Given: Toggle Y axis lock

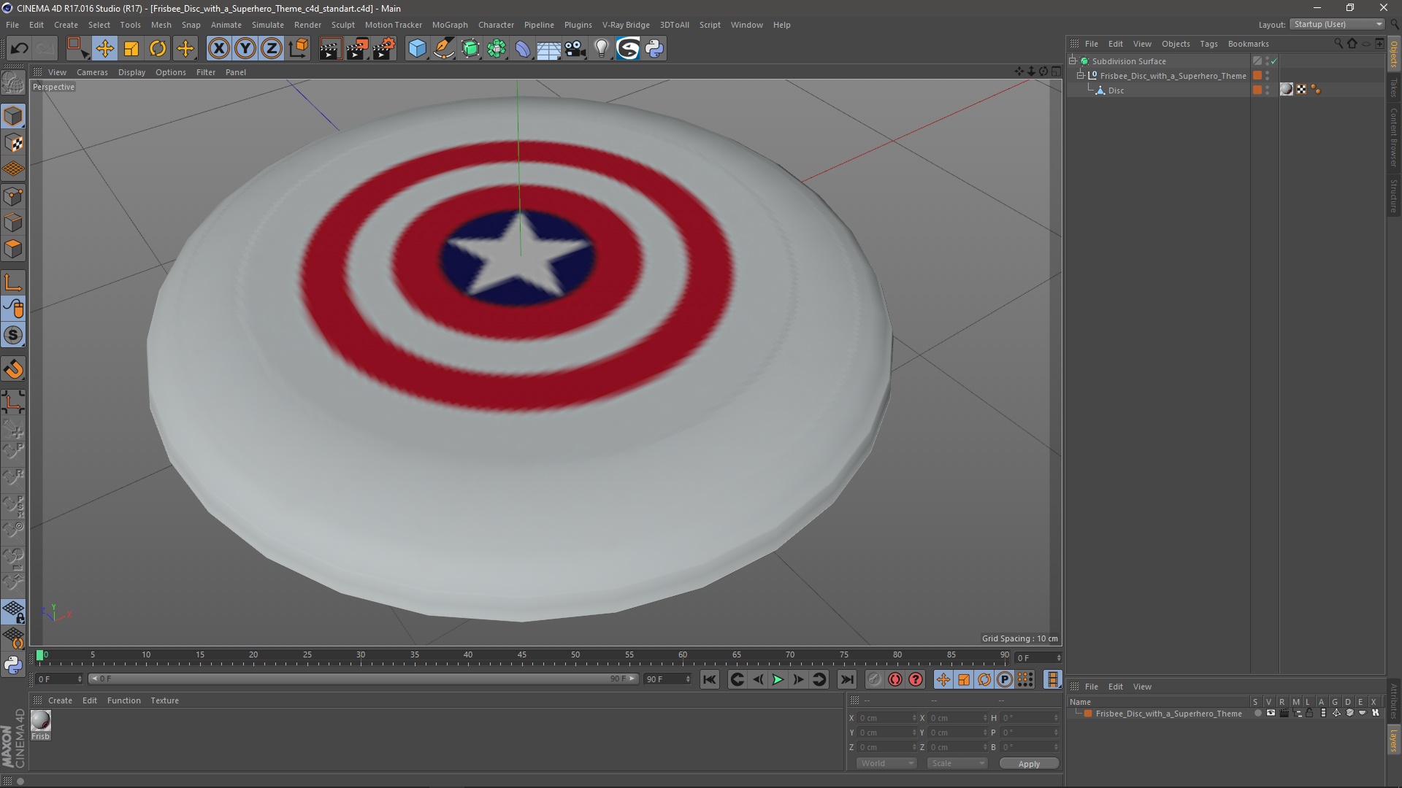Looking at the screenshot, I should pos(245,49).
